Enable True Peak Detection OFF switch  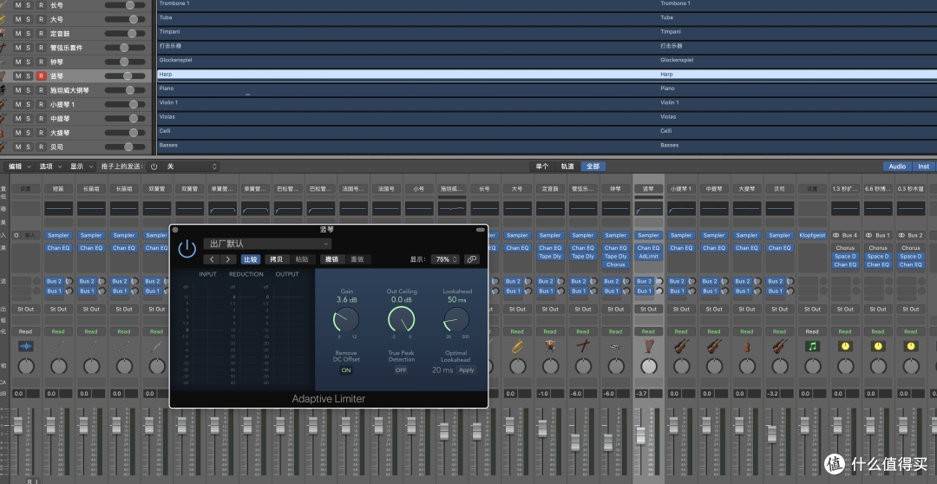click(401, 370)
